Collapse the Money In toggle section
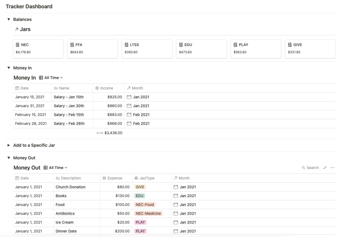 tap(9, 68)
